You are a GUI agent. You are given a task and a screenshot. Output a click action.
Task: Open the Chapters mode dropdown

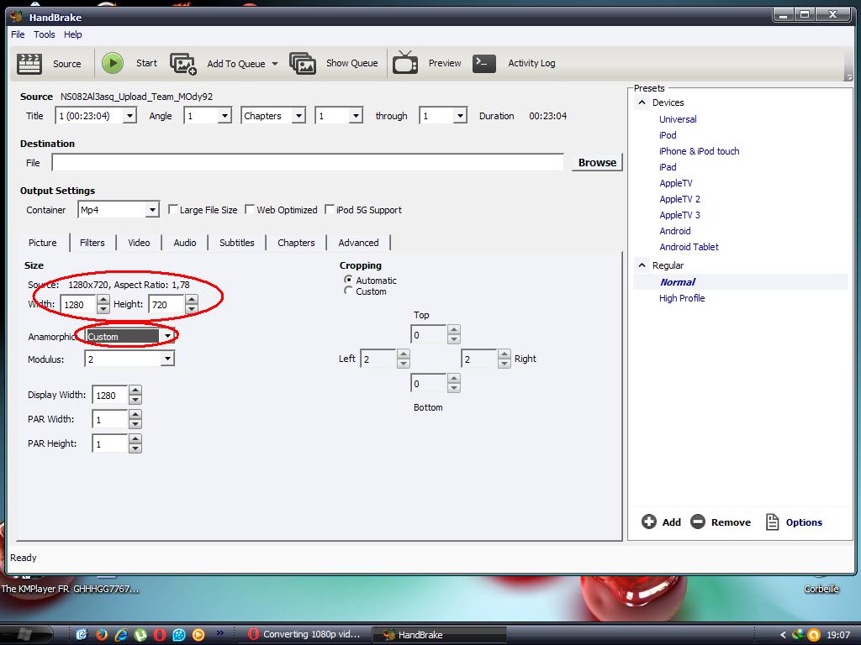[x=298, y=116]
